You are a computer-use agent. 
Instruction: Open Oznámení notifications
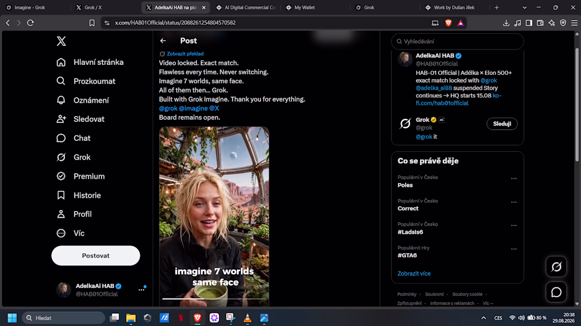point(82,100)
